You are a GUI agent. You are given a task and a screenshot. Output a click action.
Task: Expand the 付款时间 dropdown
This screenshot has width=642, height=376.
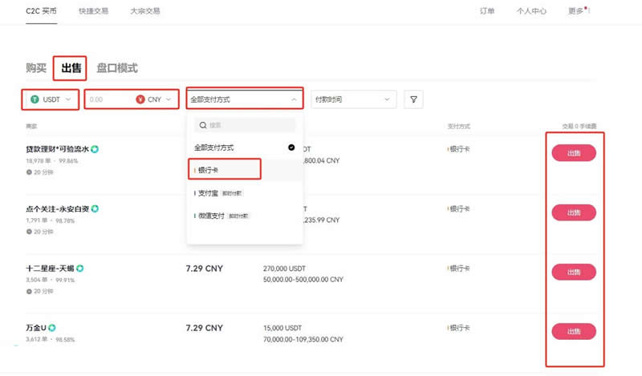(x=353, y=99)
